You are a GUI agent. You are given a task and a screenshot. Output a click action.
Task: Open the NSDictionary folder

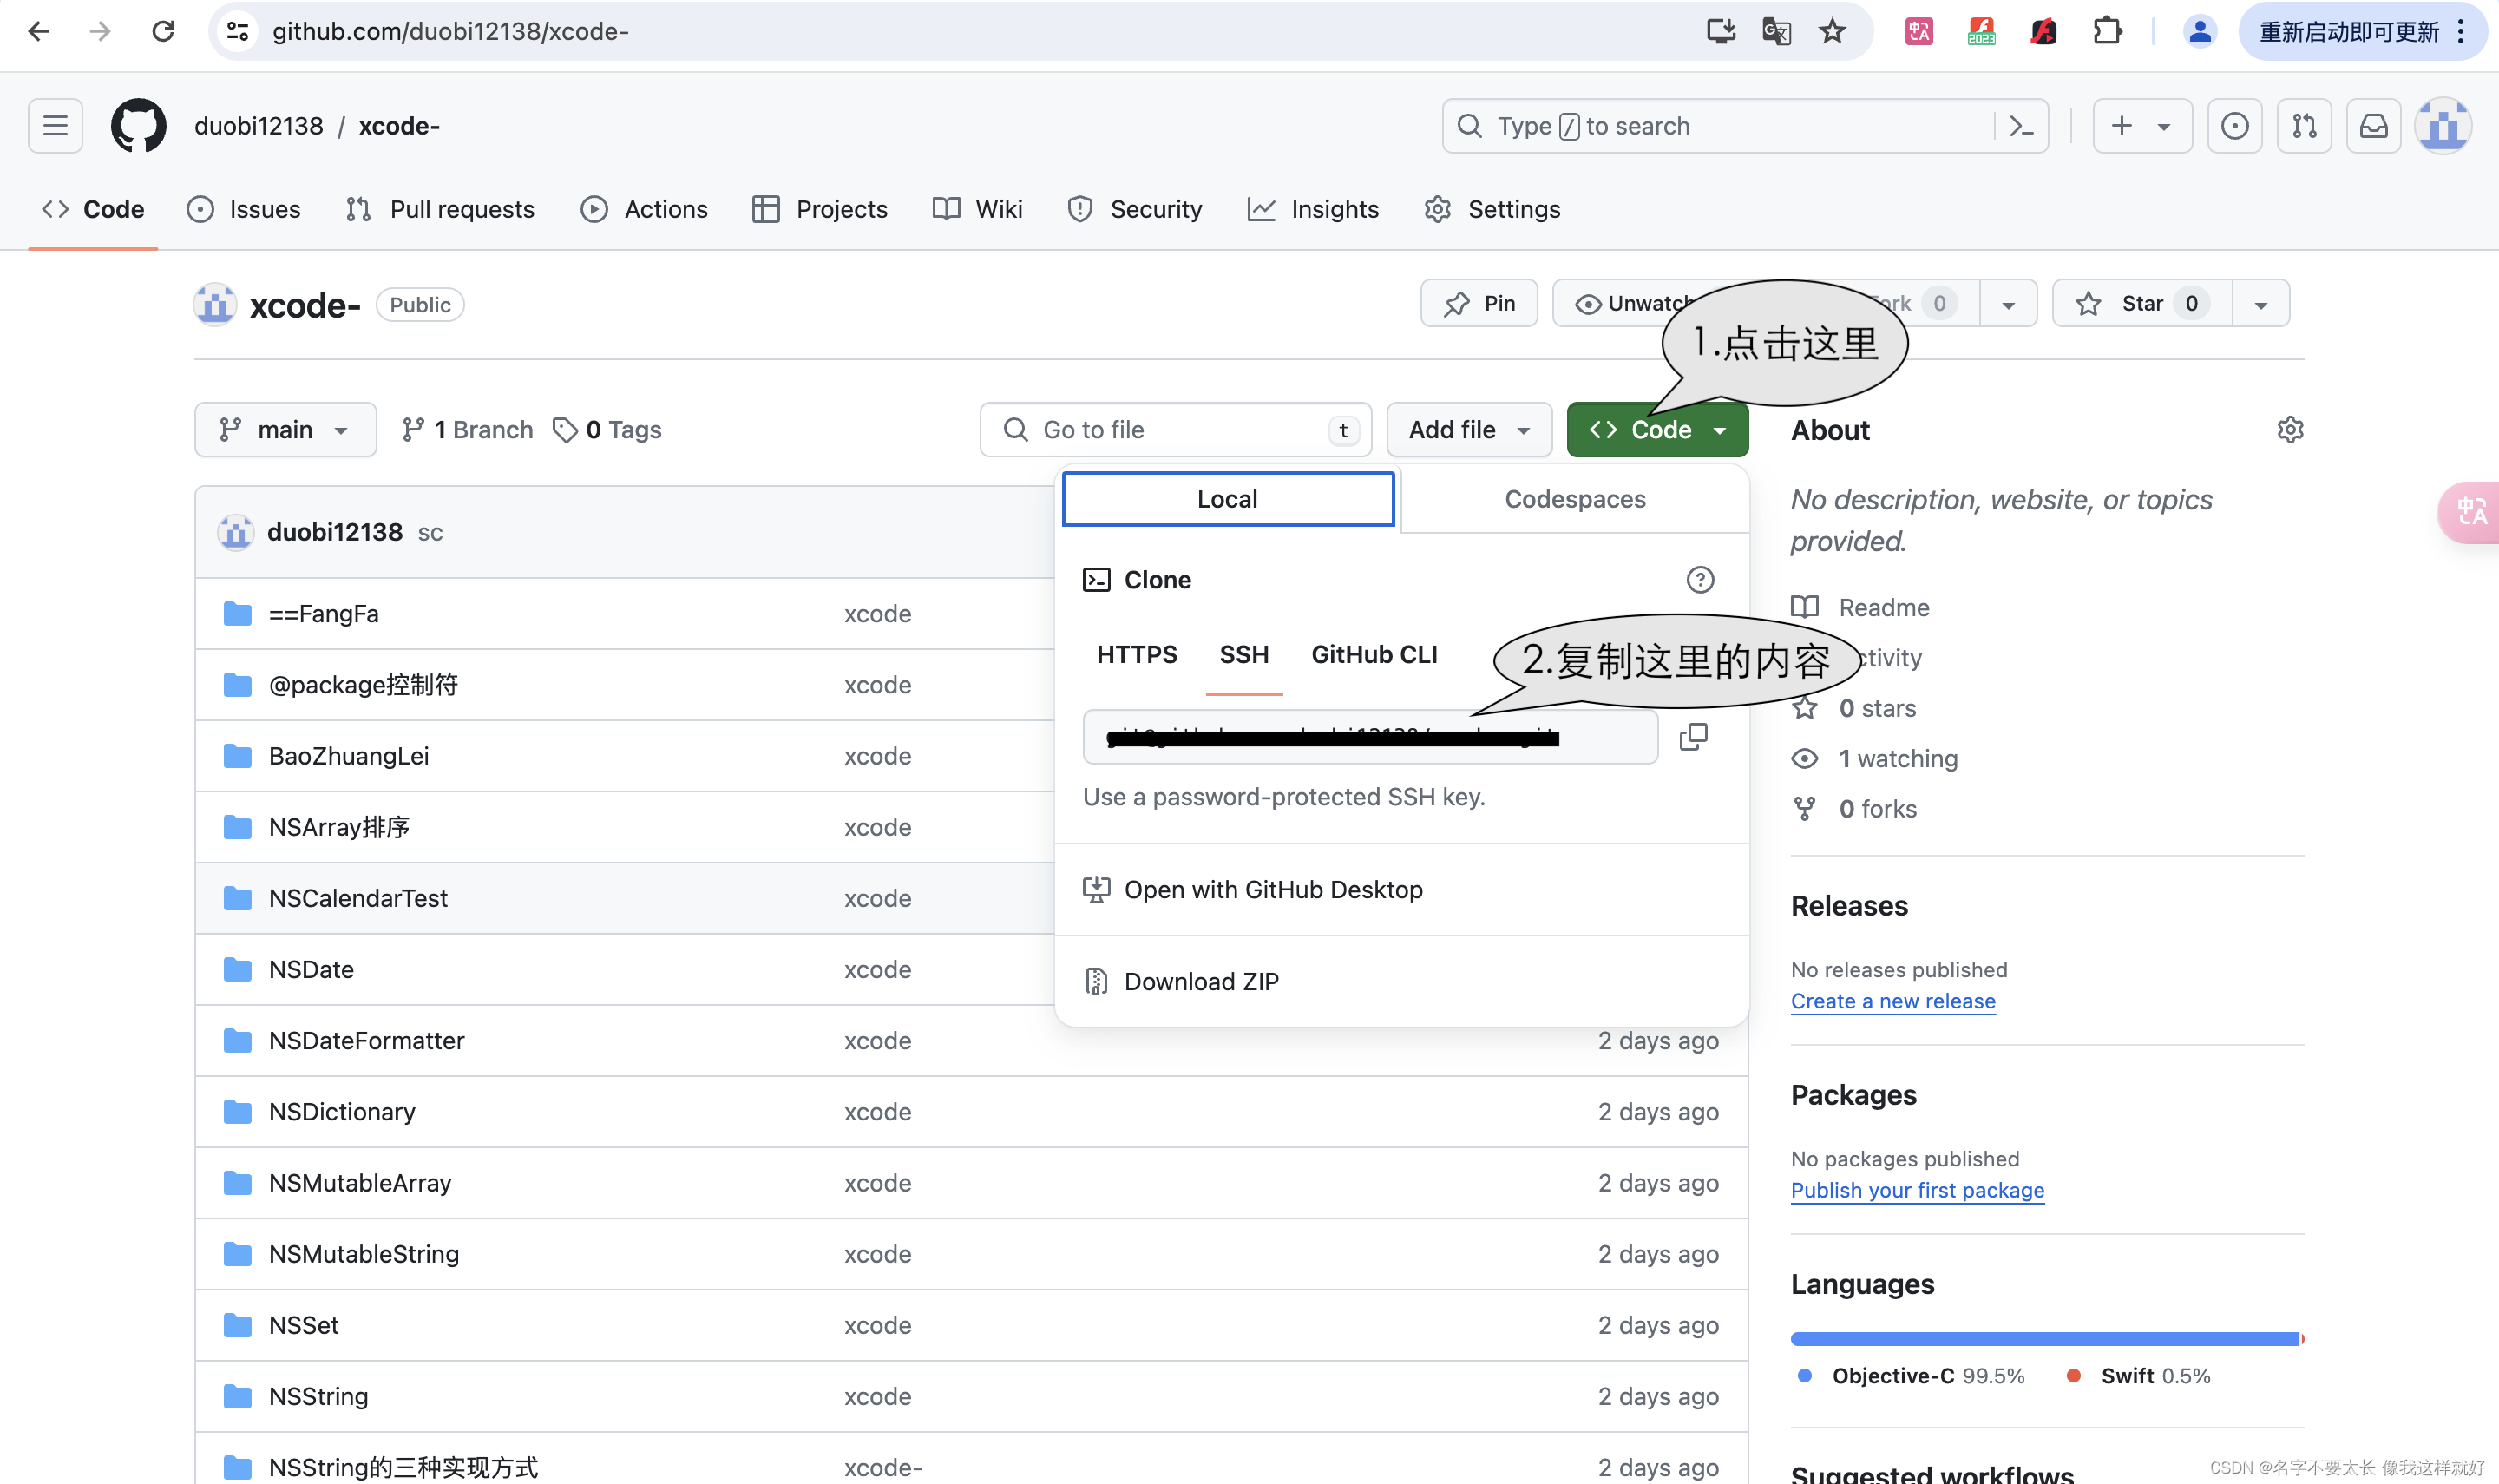pos(342,1112)
